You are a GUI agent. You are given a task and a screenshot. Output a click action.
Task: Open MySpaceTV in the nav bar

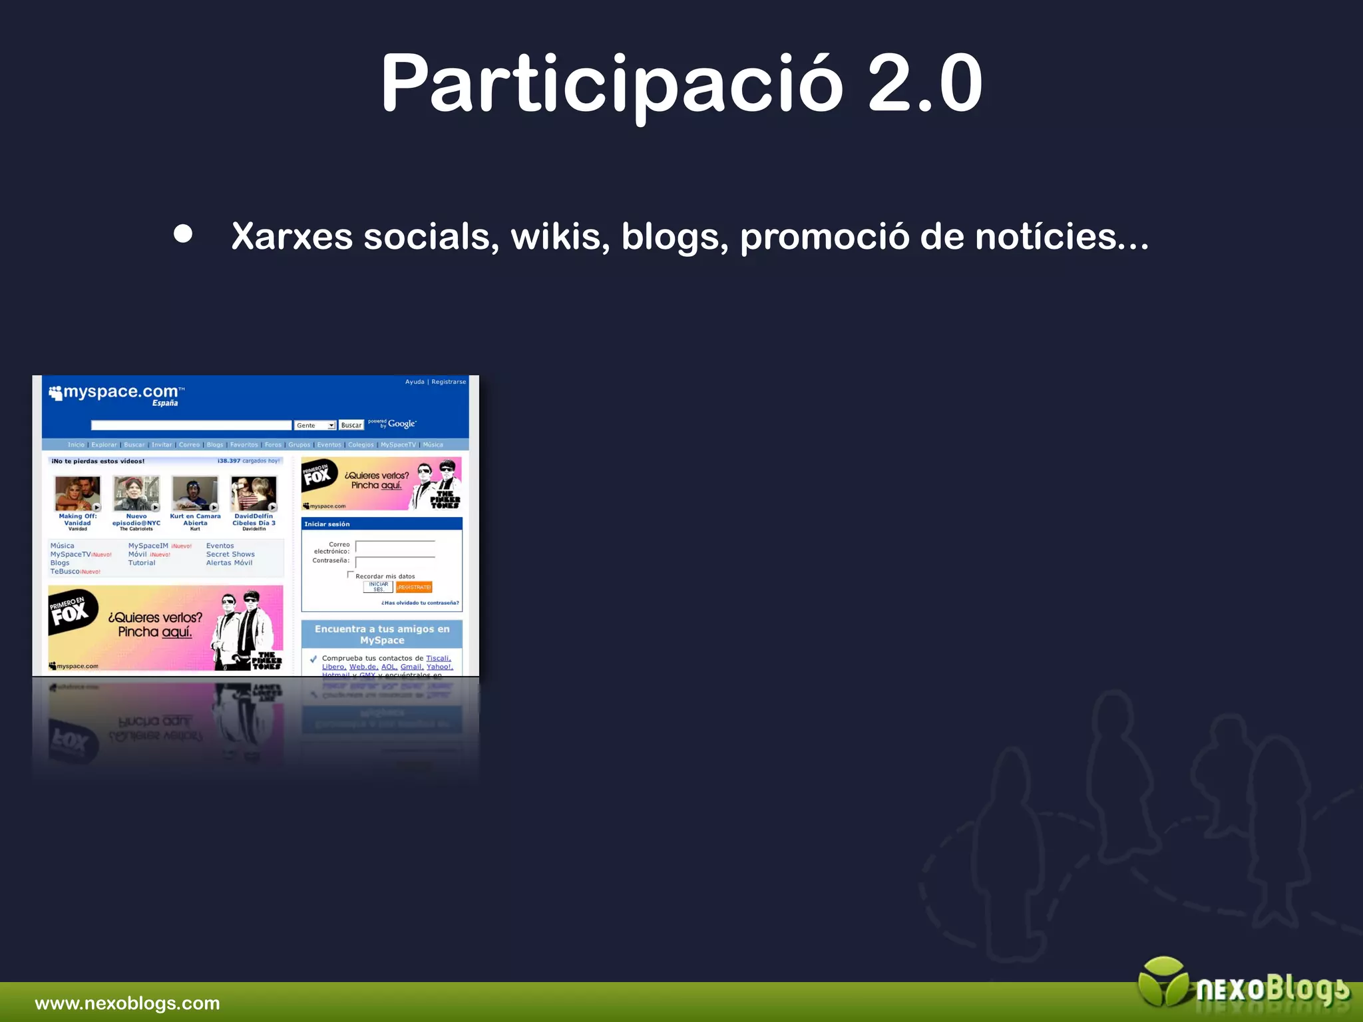pos(398,444)
